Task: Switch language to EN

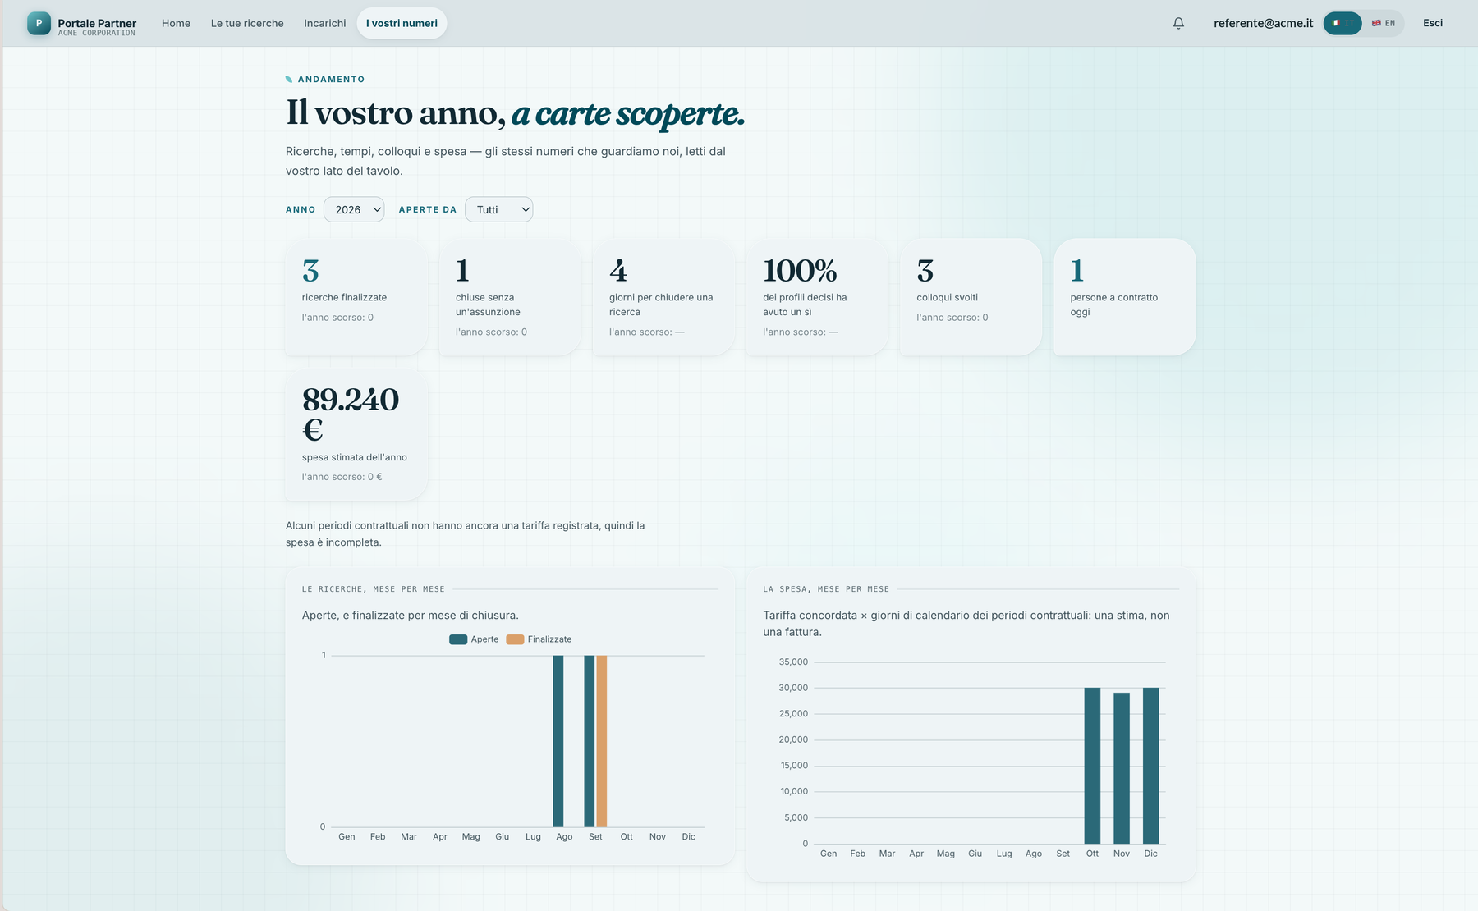Action: tap(1384, 23)
